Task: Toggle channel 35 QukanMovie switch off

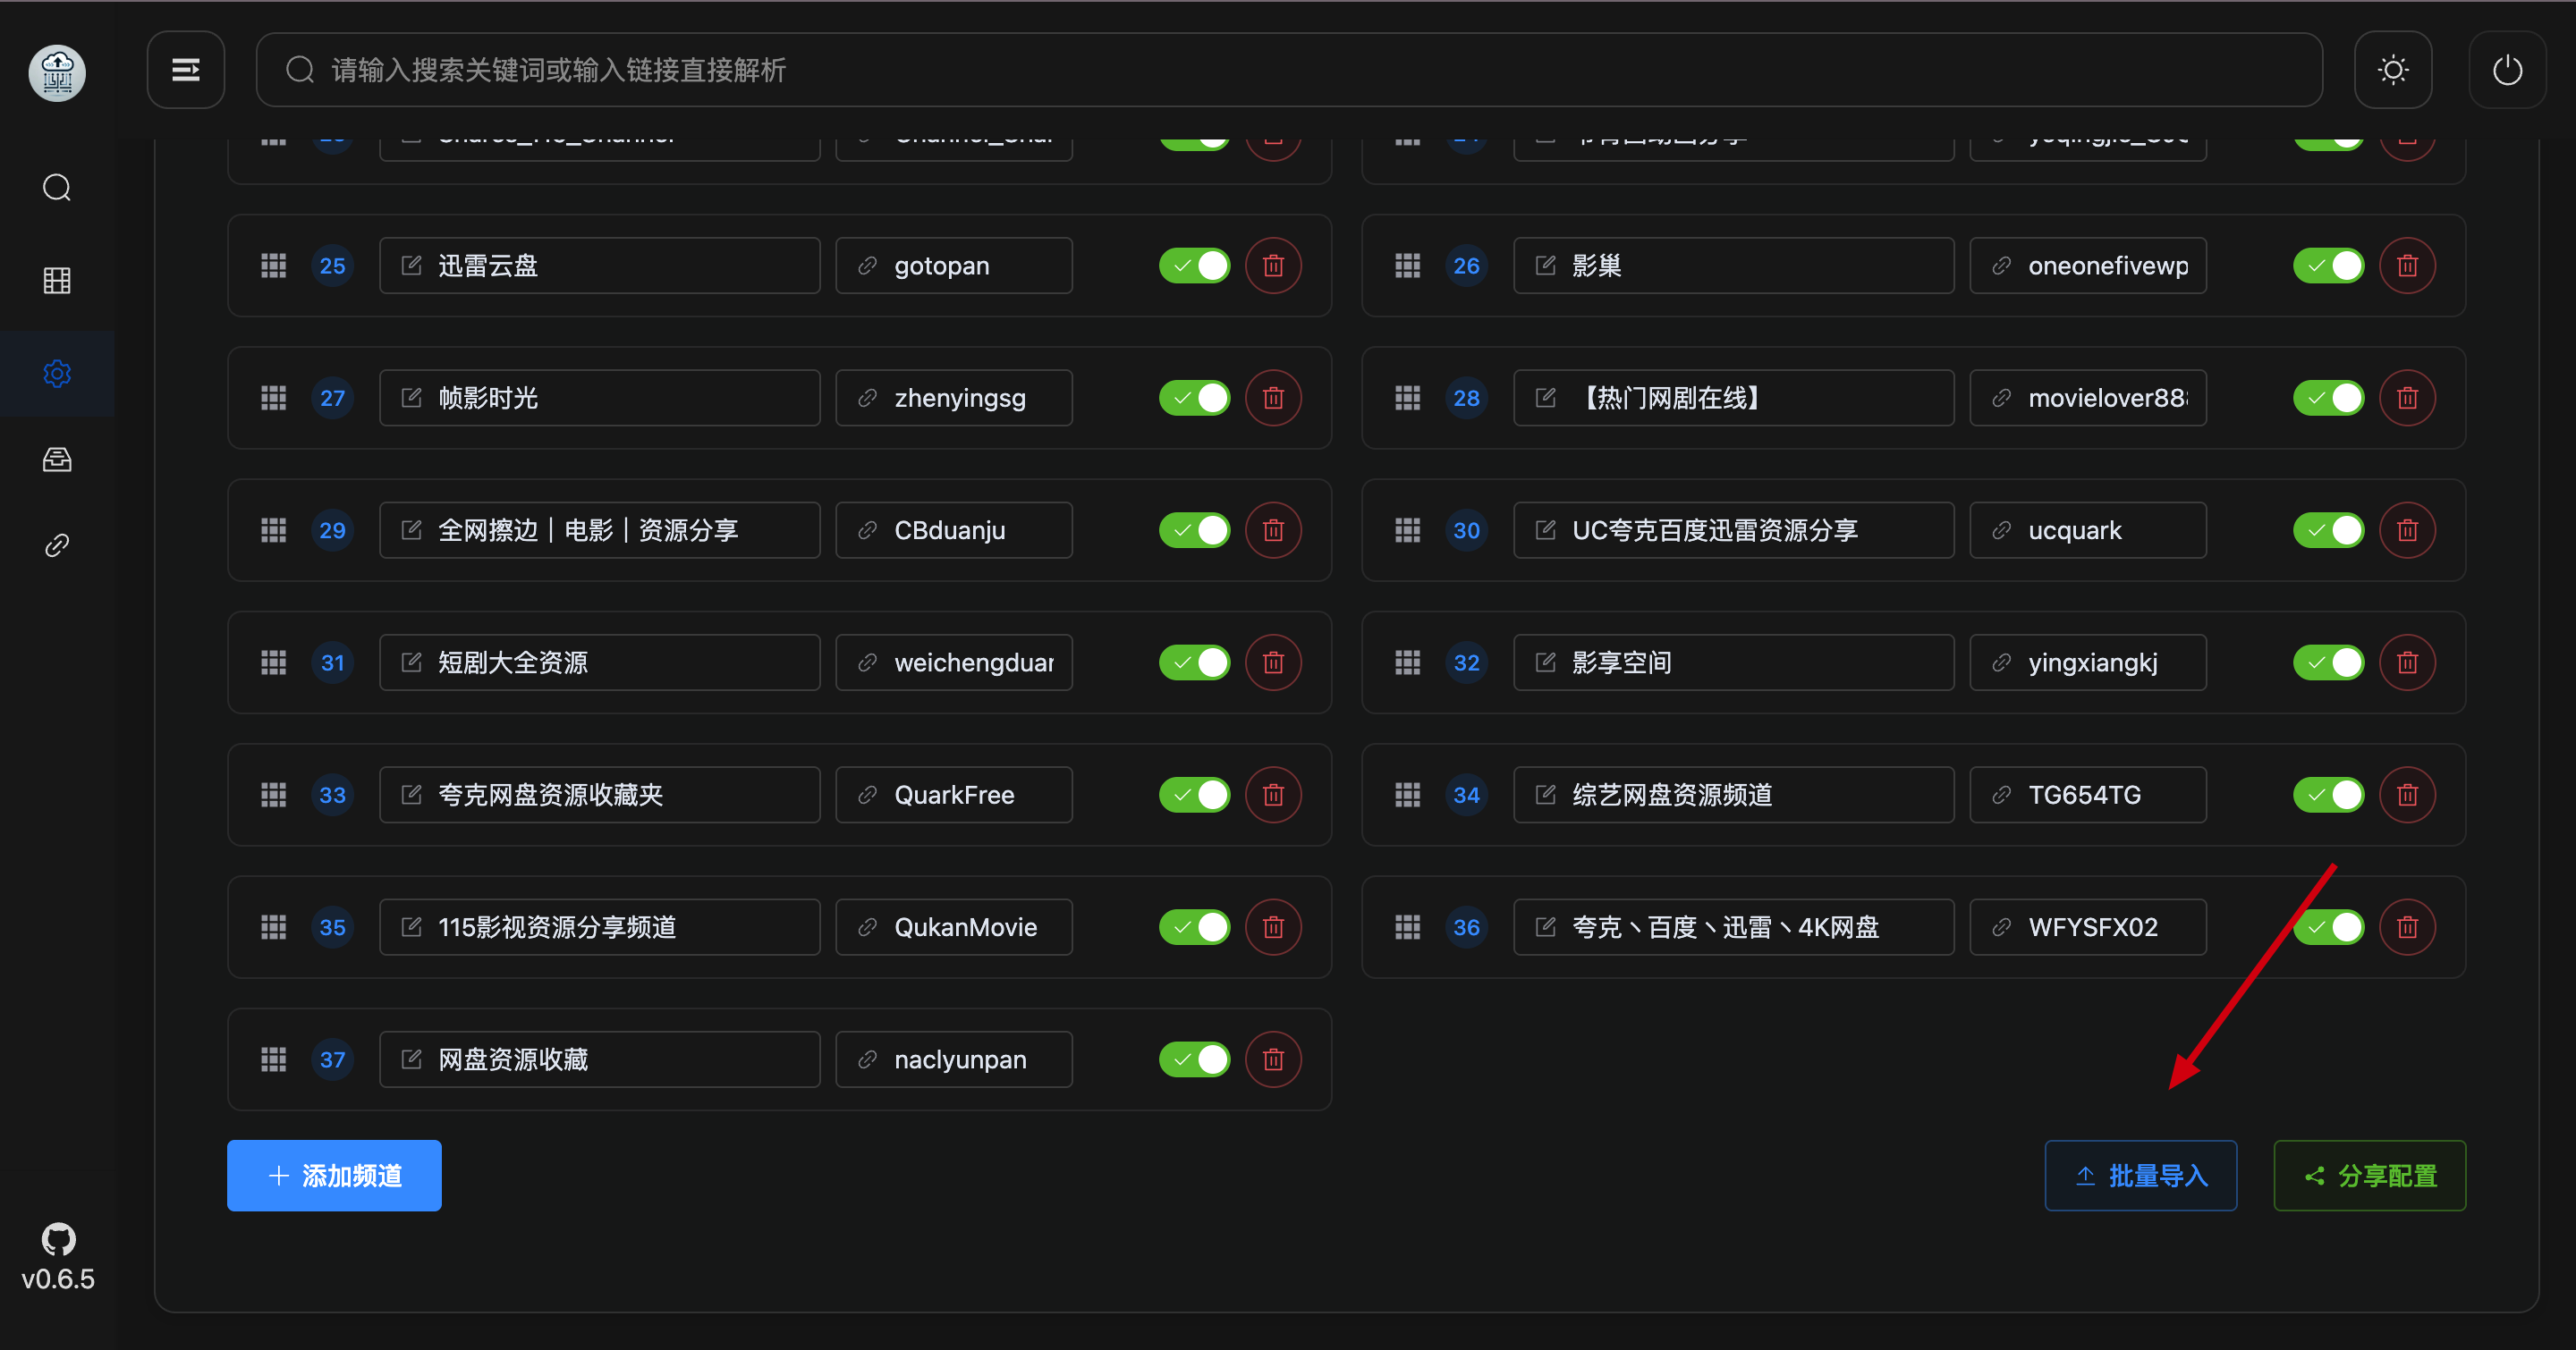Action: (x=1194, y=927)
